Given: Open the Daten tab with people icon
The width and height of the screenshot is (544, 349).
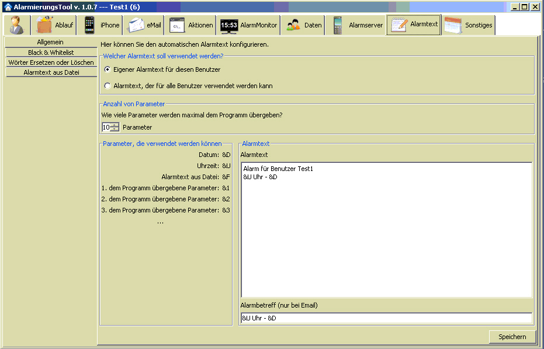Looking at the screenshot, I should pos(304,26).
